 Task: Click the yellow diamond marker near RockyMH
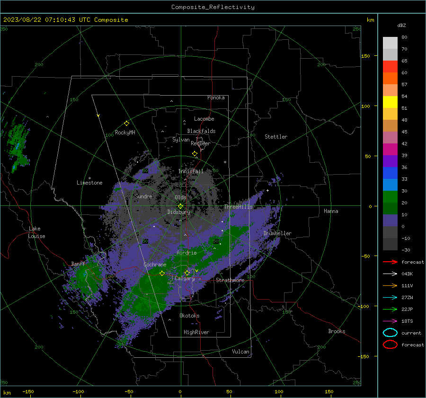(x=126, y=124)
